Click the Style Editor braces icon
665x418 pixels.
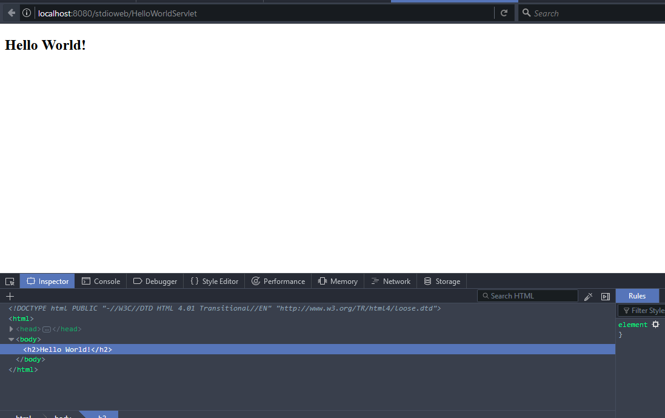(194, 281)
